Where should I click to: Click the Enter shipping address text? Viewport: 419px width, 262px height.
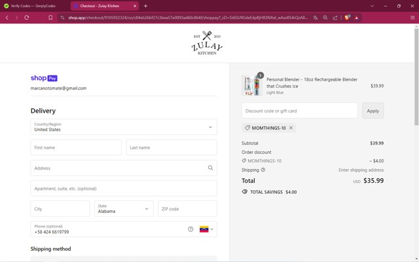point(361,170)
